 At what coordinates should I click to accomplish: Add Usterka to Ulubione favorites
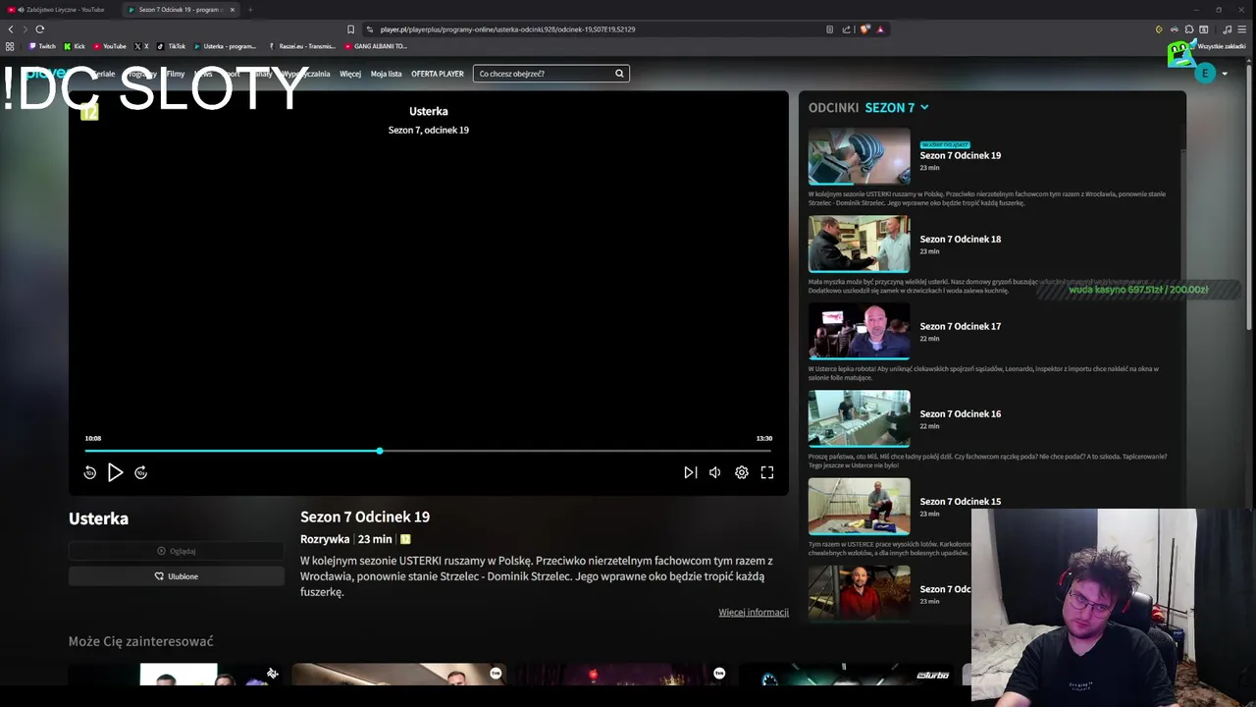click(177, 576)
